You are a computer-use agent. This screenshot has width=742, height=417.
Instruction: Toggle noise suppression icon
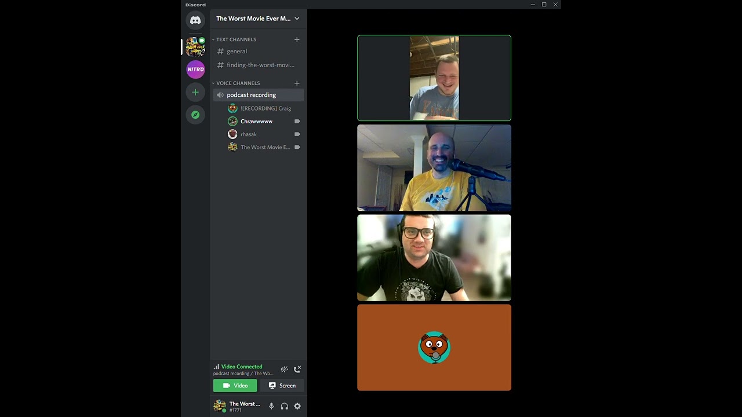pos(284,369)
